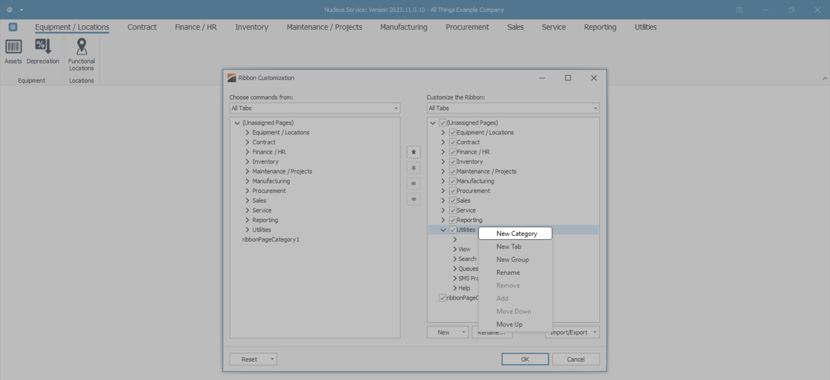Select ribbonPageCategory1 in the left list

pyautogui.click(x=271, y=239)
